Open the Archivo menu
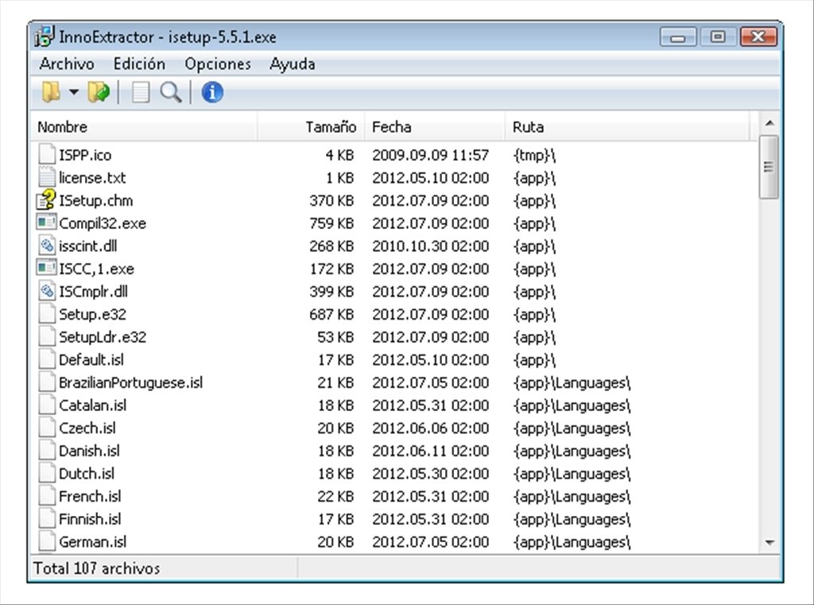The height and width of the screenshot is (605, 814). (67, 64)
